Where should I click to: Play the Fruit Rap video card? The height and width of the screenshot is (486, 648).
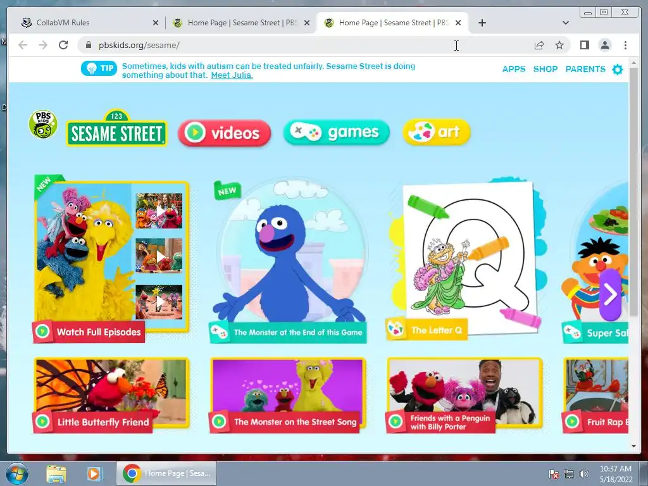point(595,395)
